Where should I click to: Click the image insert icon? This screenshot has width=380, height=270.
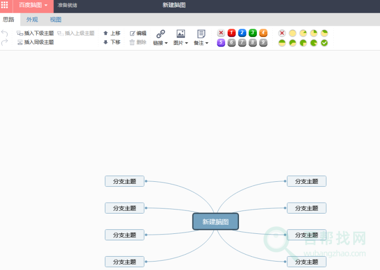tap(181, 34)
